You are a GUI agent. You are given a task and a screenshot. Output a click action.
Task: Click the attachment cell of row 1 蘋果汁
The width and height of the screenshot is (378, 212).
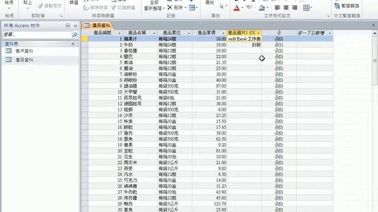(x=279, y=39)
